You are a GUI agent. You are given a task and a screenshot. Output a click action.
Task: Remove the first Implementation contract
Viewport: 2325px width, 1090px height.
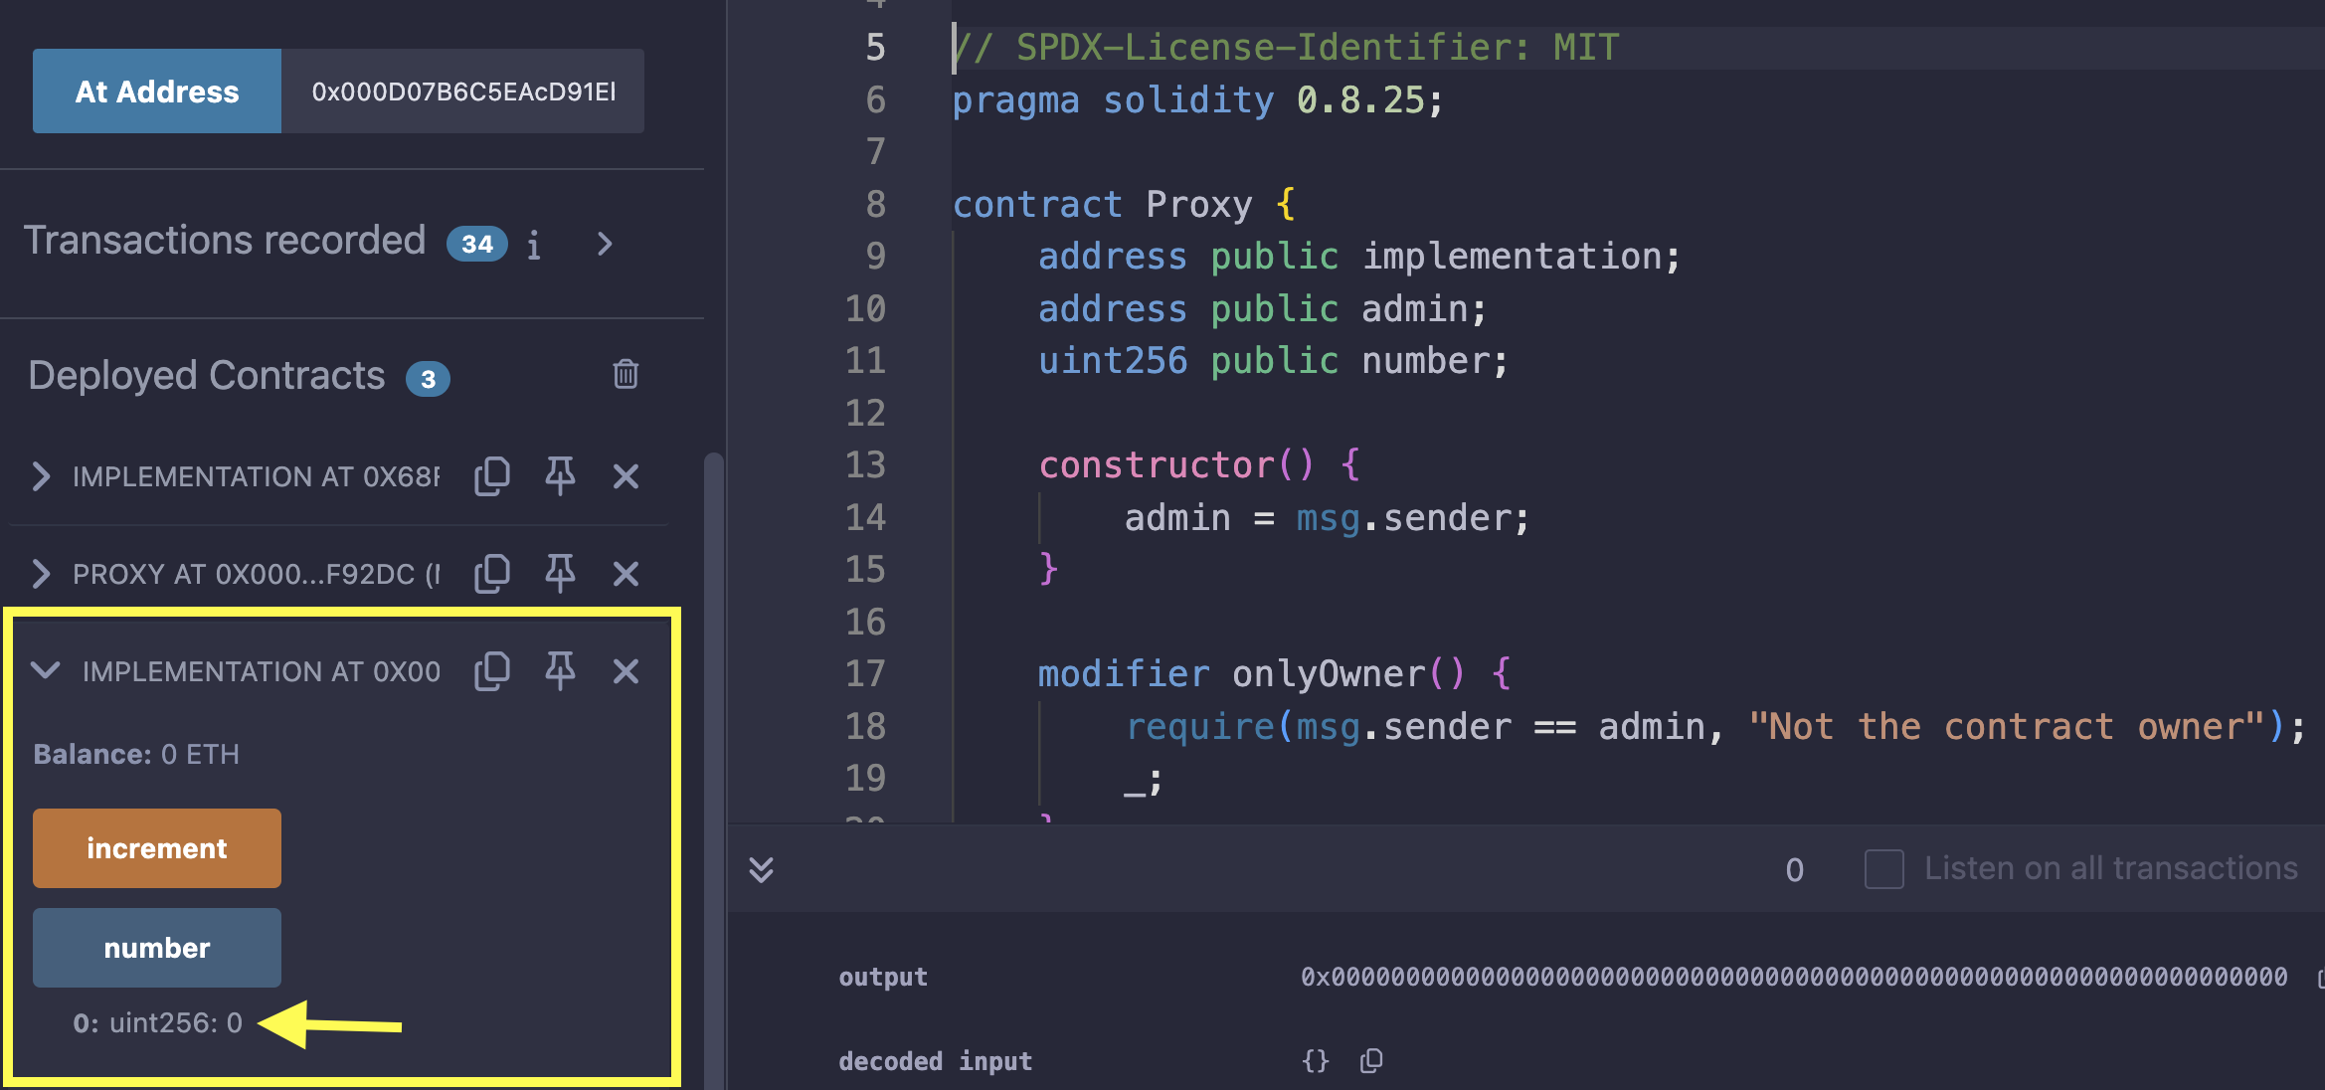click(x=626, y=476)
